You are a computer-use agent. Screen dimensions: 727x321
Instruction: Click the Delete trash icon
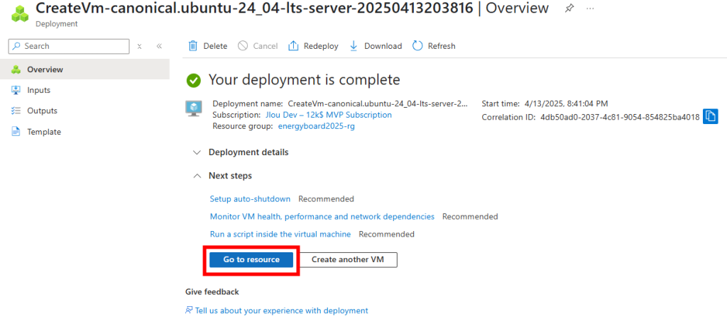[x=192, y=46]
